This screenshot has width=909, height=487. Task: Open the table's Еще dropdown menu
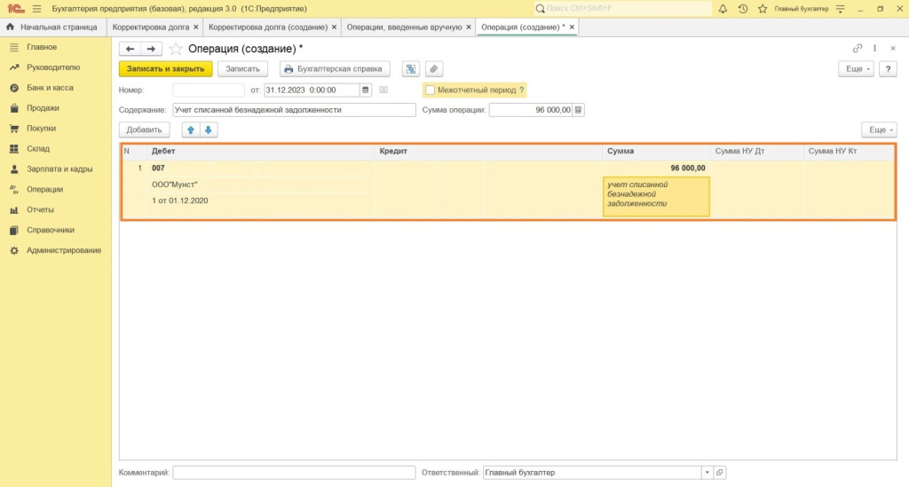879,130
